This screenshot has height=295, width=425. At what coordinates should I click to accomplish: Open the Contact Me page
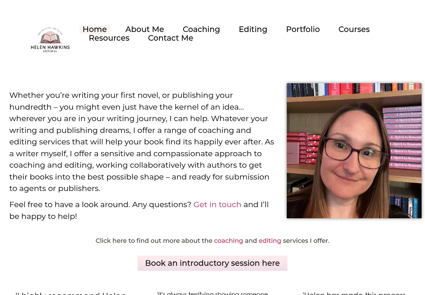pos(171,38)
